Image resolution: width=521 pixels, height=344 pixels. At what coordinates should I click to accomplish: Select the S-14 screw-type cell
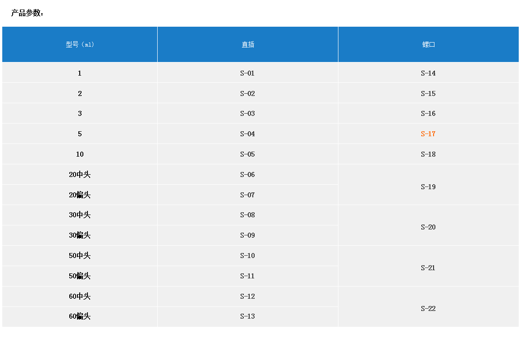tap(428, 73)
